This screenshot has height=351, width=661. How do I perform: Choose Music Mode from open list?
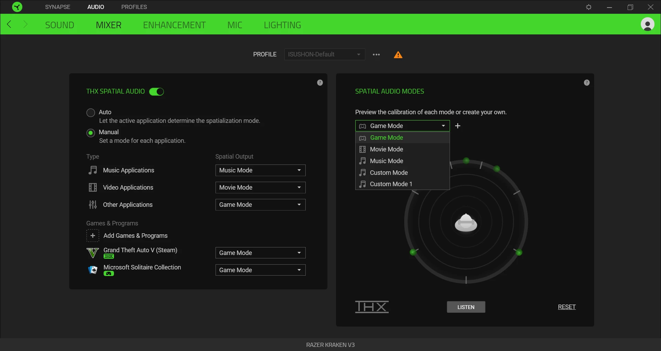tap(402, 161)
